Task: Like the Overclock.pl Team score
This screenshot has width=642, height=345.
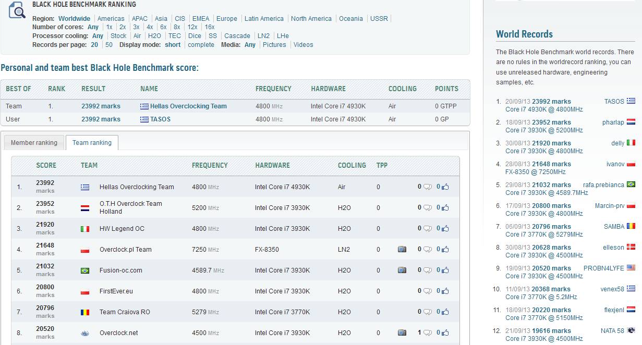Action: [445, 250]
